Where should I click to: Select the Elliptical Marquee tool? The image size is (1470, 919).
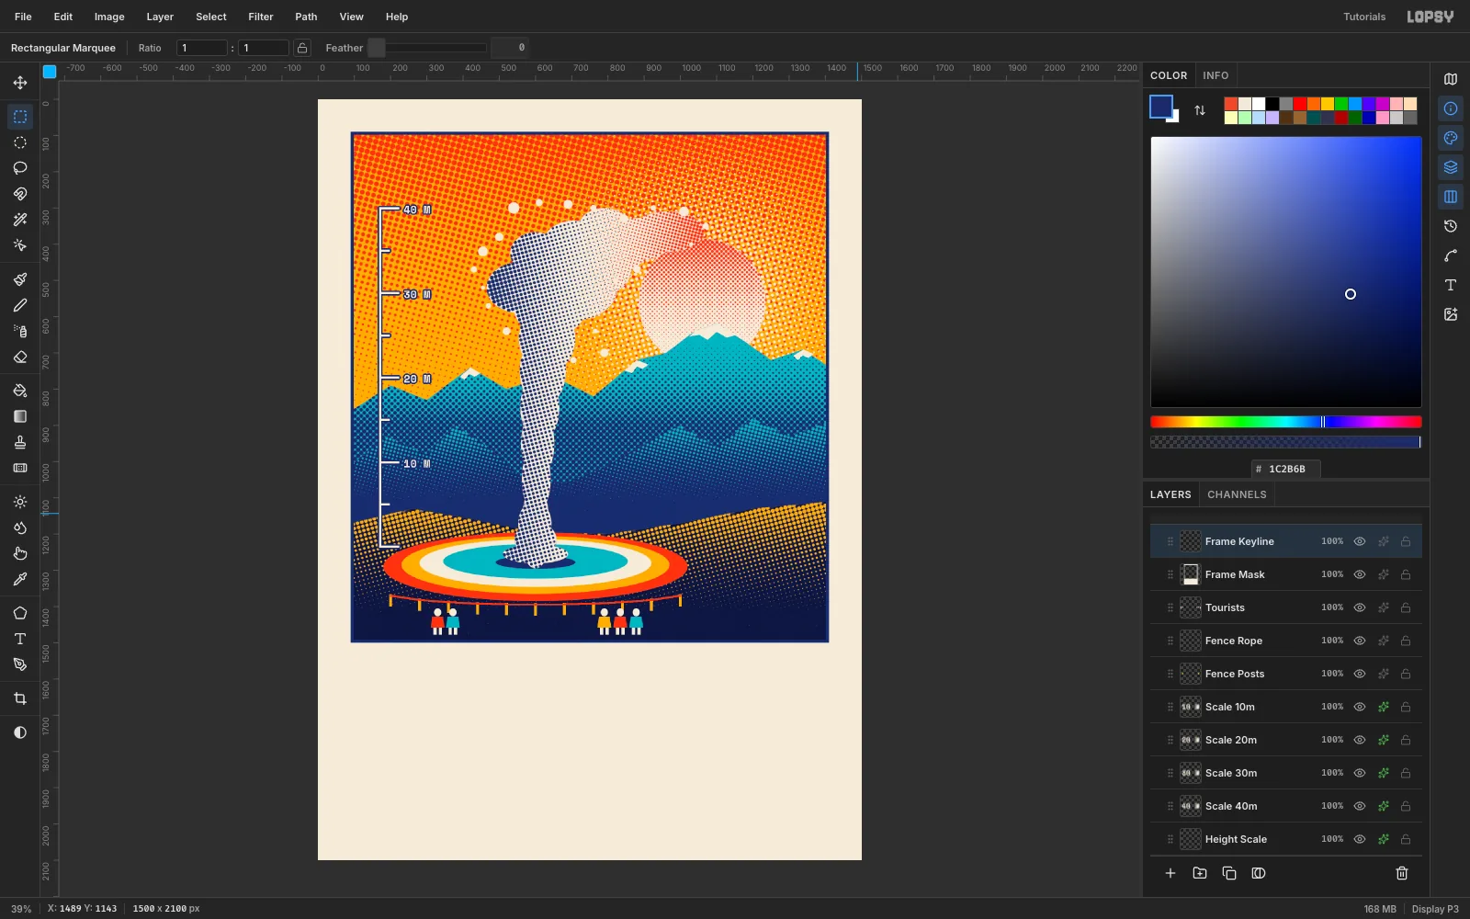tap(20, 142)
